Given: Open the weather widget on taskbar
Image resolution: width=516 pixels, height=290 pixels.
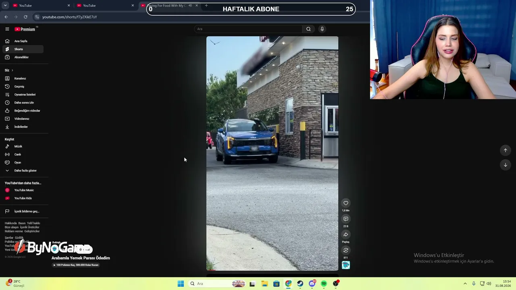Looking at the screenshot, I should [x=15, y=284].
